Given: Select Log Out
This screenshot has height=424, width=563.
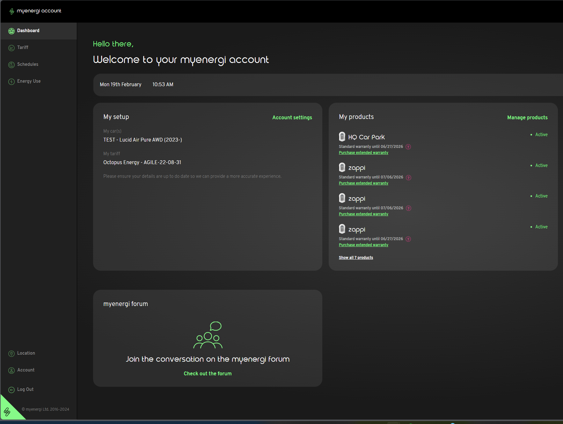Looking at the screenshot, I should pos(39,390).
